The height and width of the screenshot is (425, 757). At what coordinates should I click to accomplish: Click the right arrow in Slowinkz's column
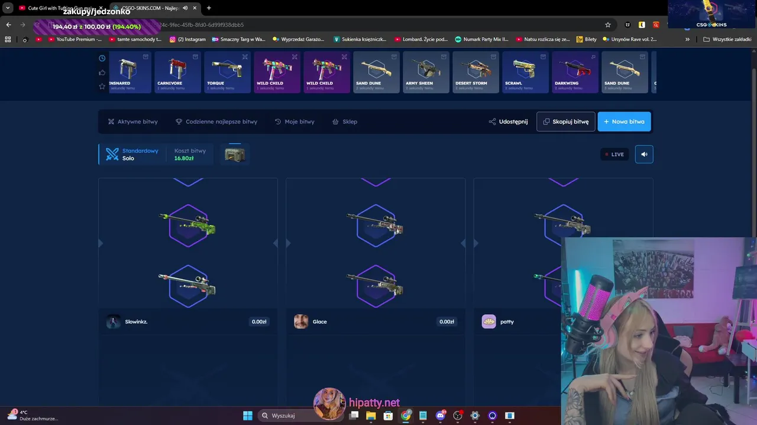pos(276,243)
